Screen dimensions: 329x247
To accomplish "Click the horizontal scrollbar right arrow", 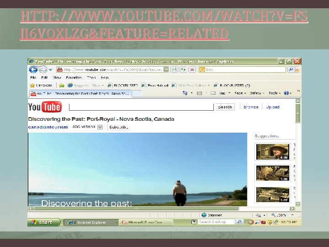I will [x=292, y=209].
